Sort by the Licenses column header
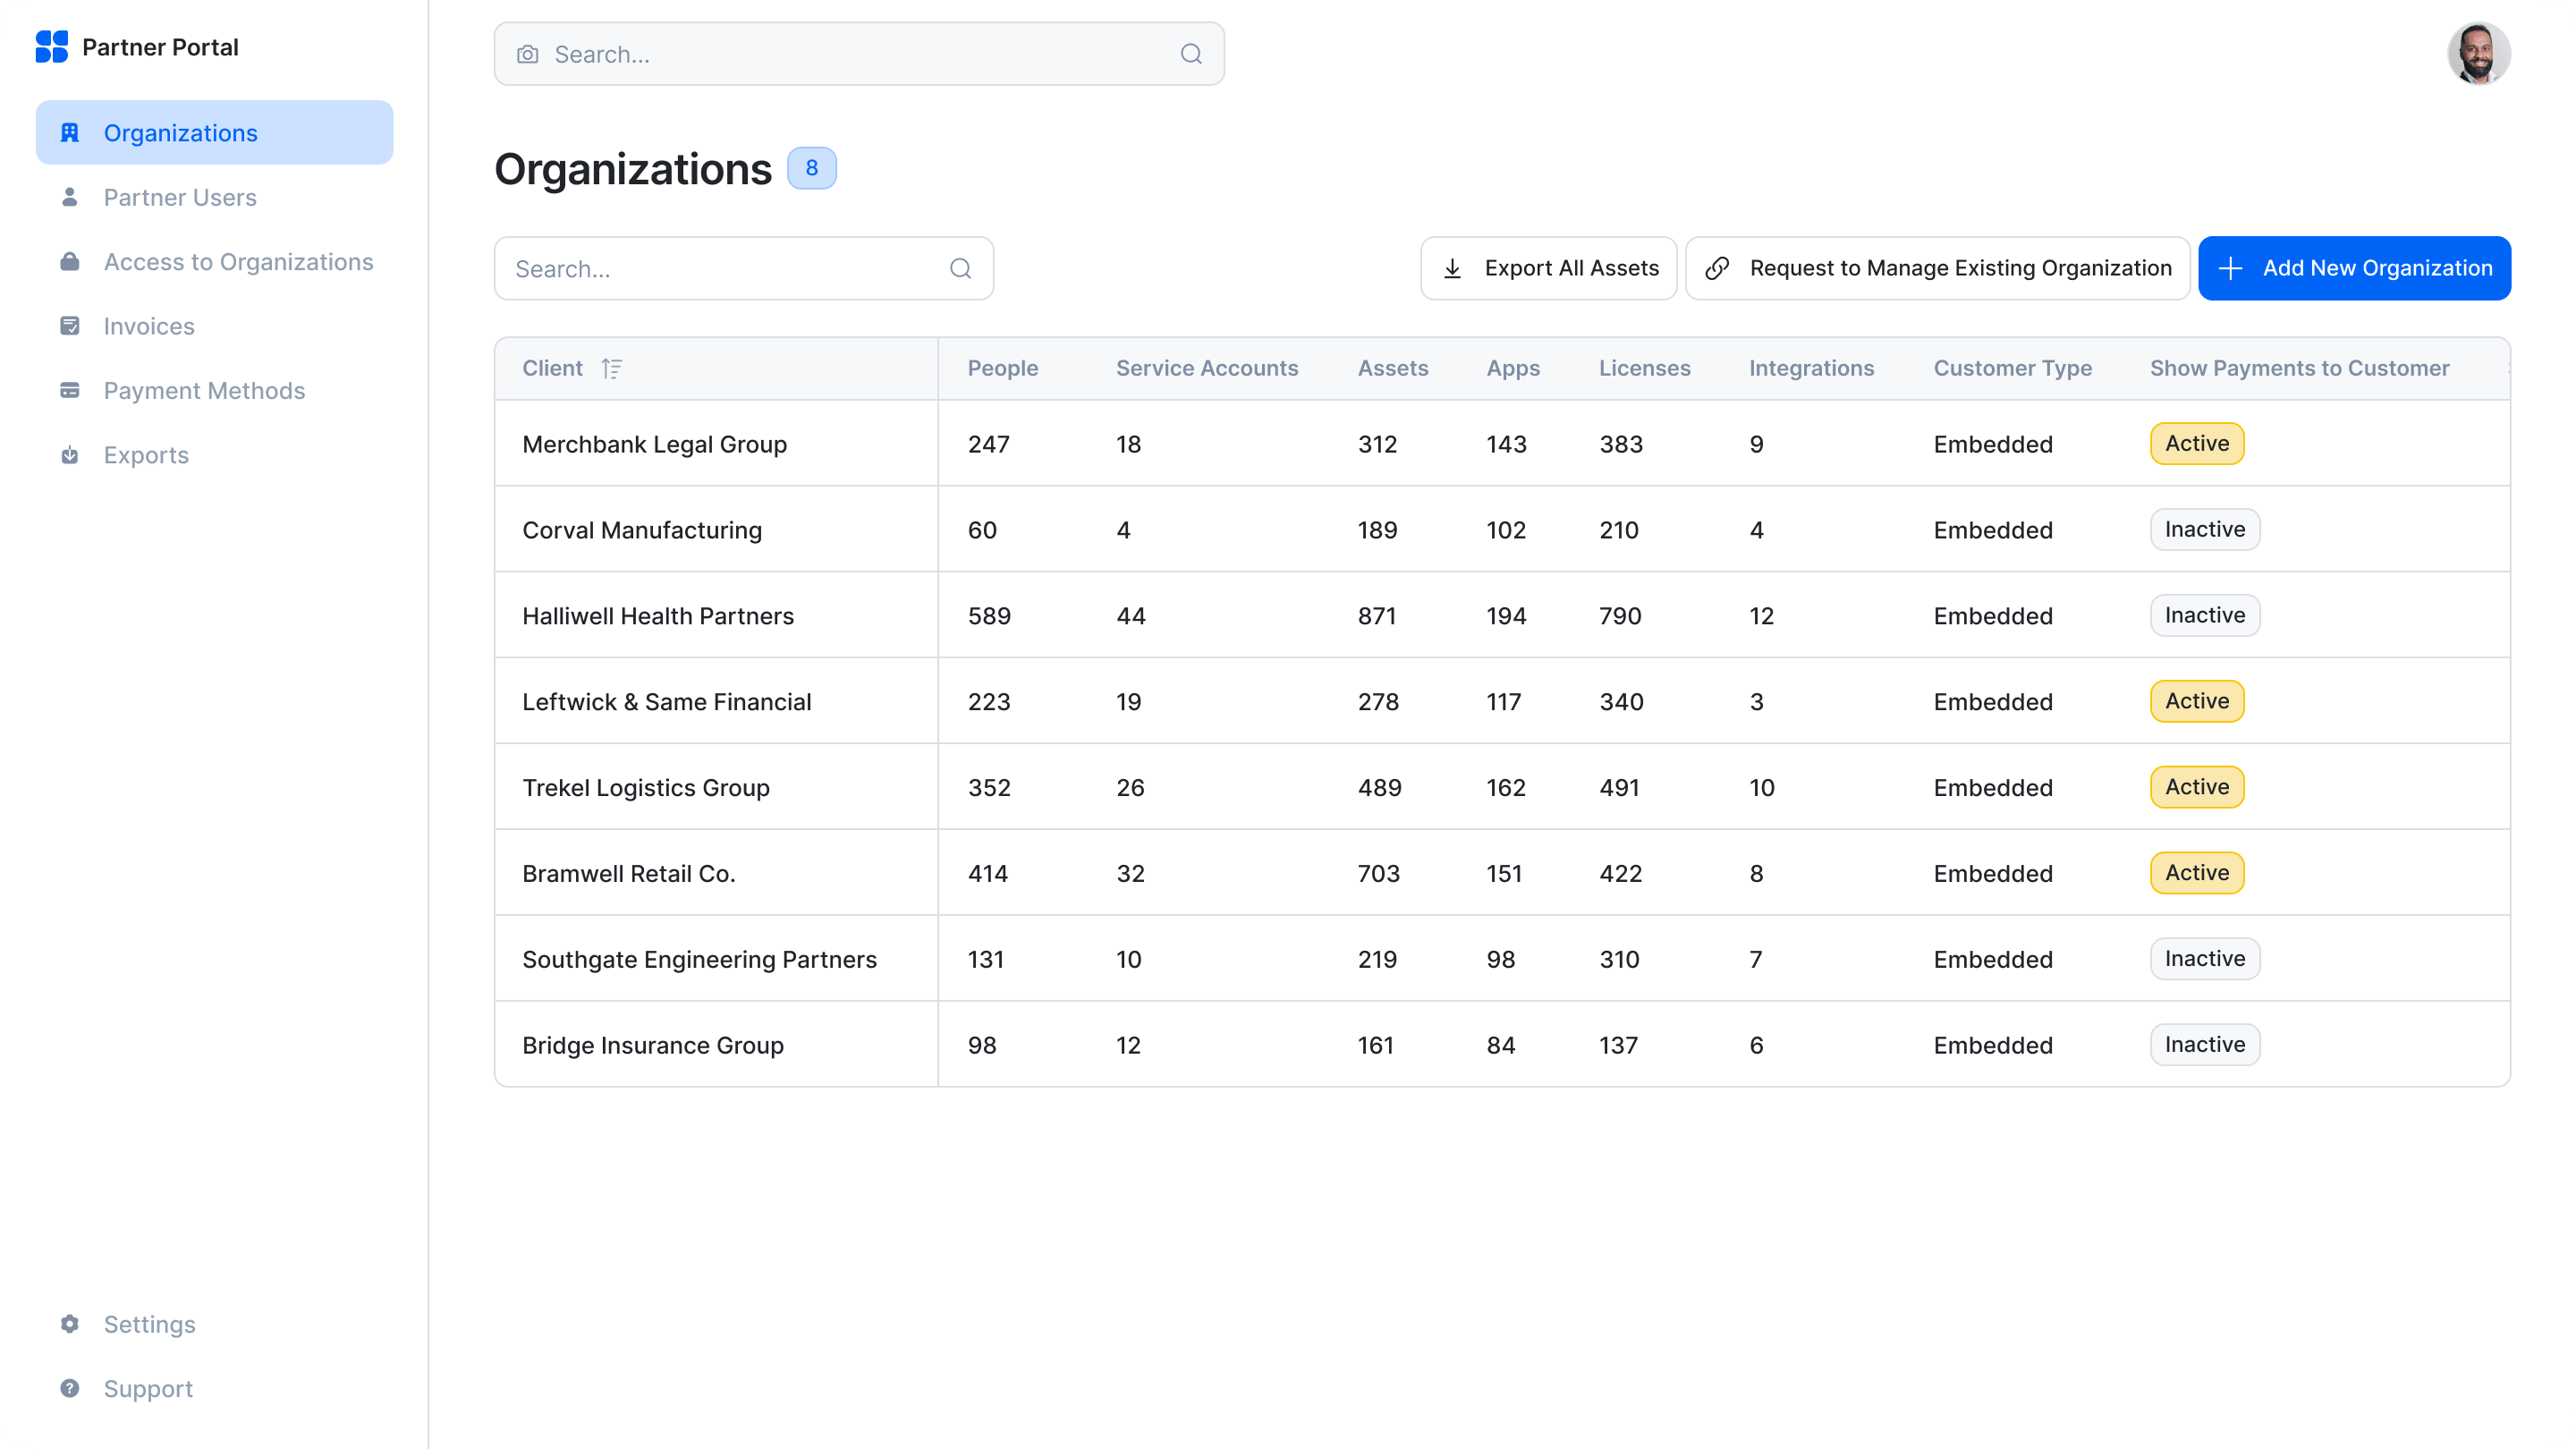Image resolution: width=2576 pixels, height=1449 pixels. click(1644, 368)
